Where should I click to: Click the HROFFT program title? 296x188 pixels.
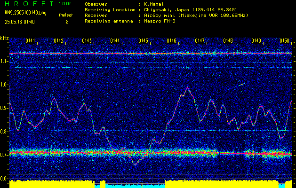[x=29, y=4]
